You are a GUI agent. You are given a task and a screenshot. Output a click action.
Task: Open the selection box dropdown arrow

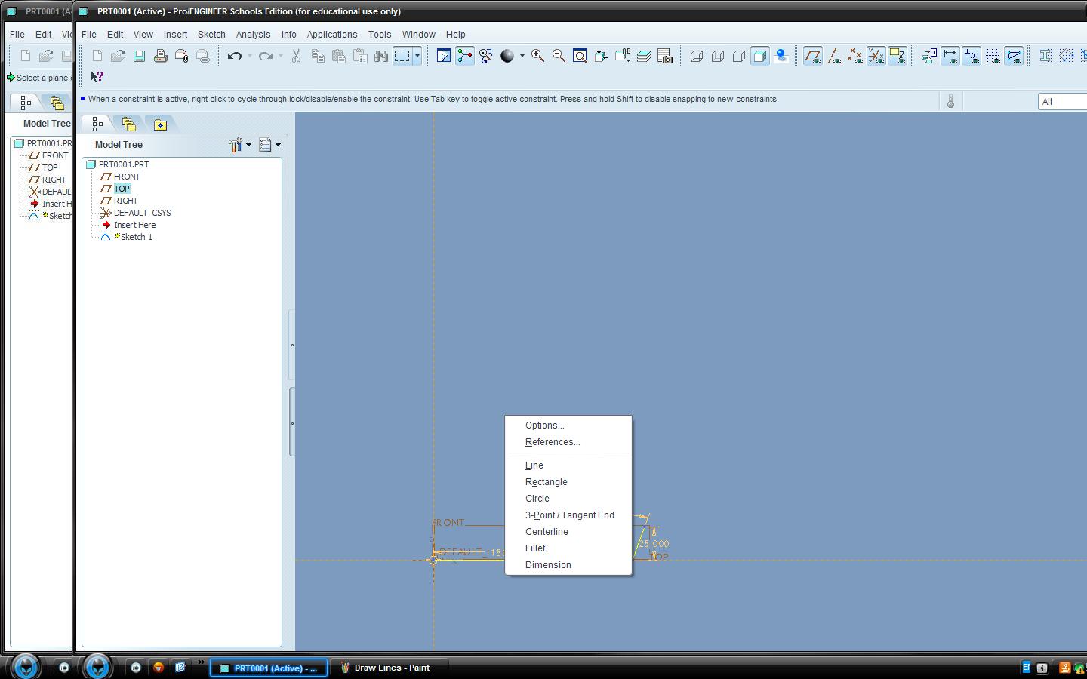coord(417,56)
